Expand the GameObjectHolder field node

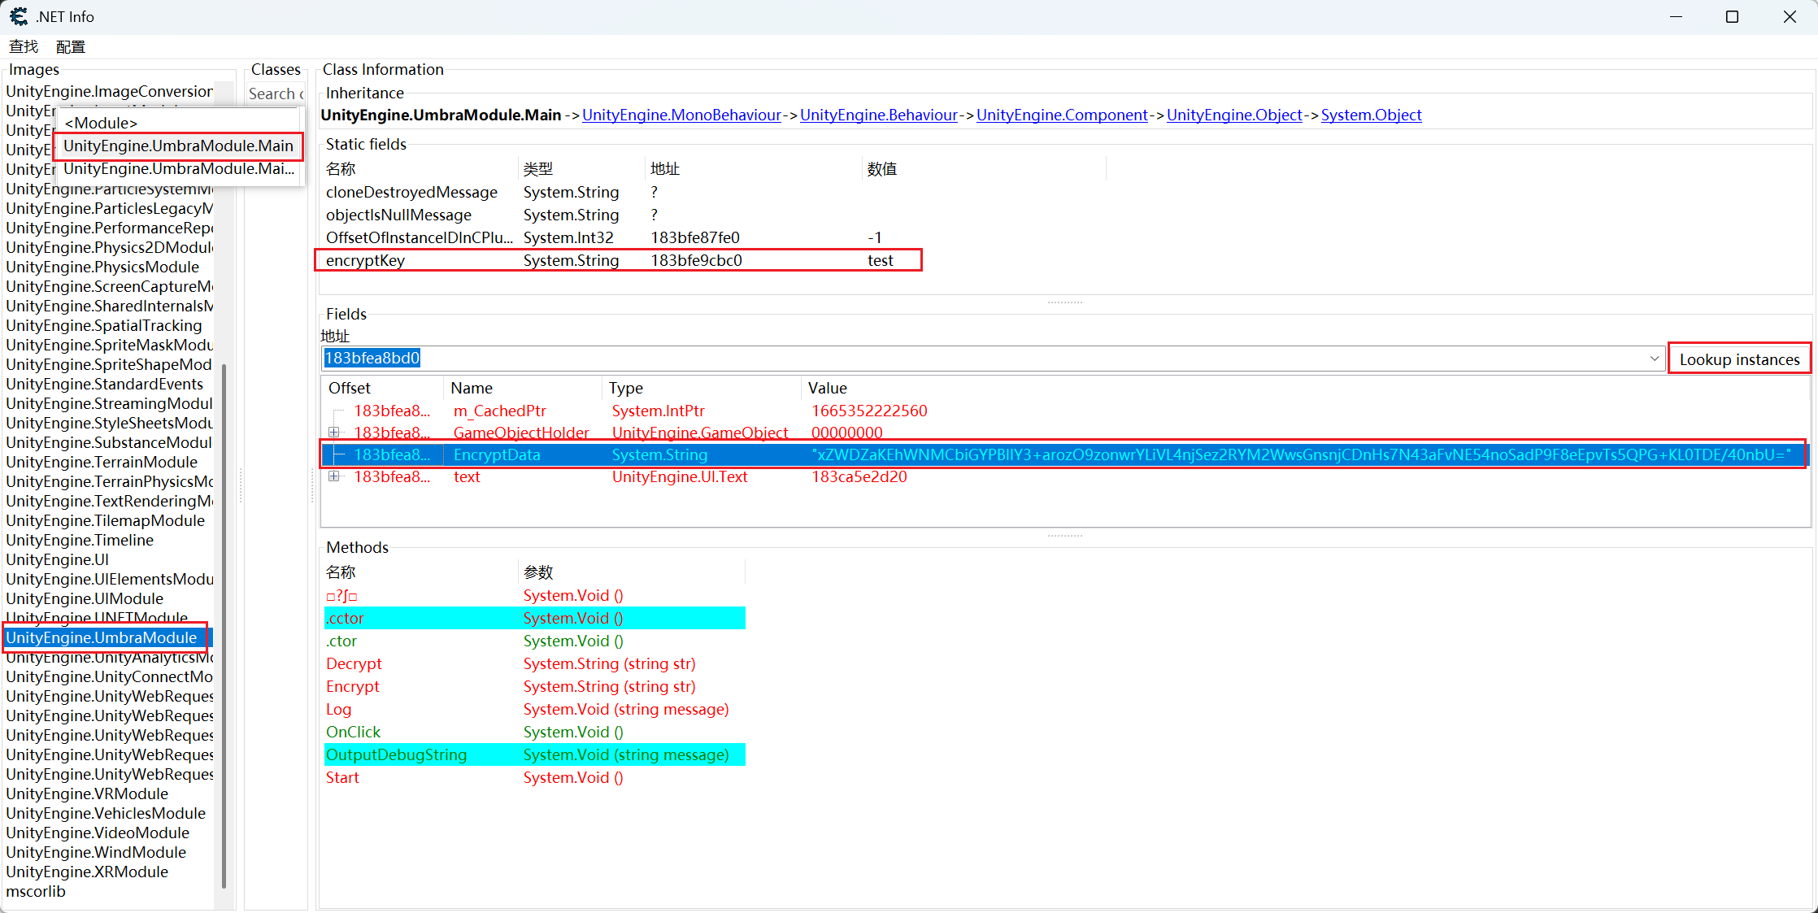[x=334, y=433]
